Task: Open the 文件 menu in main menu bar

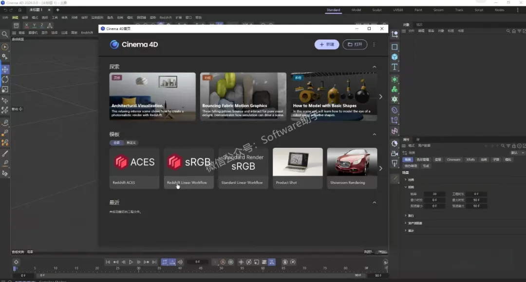Action: [5, 18]
